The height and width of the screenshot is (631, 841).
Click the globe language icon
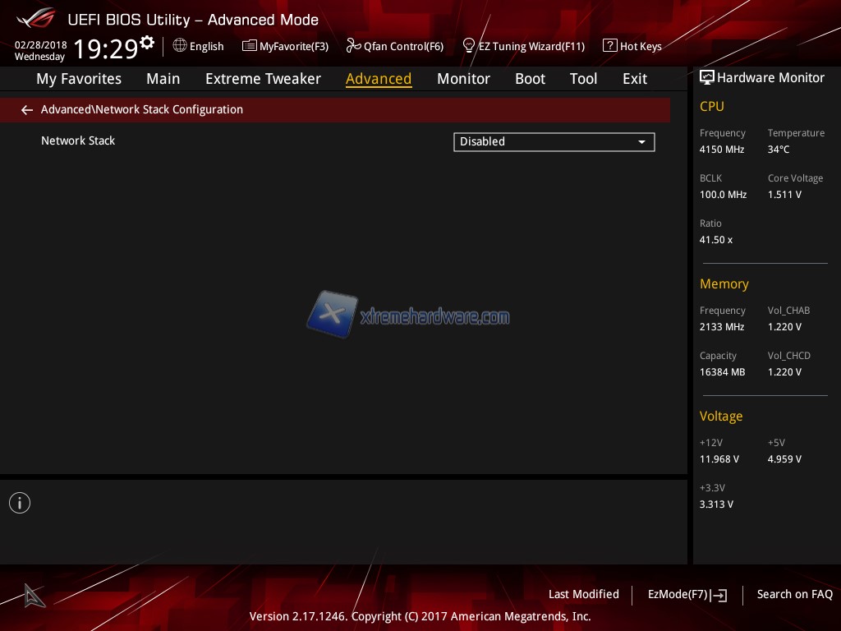pos(180,46)
